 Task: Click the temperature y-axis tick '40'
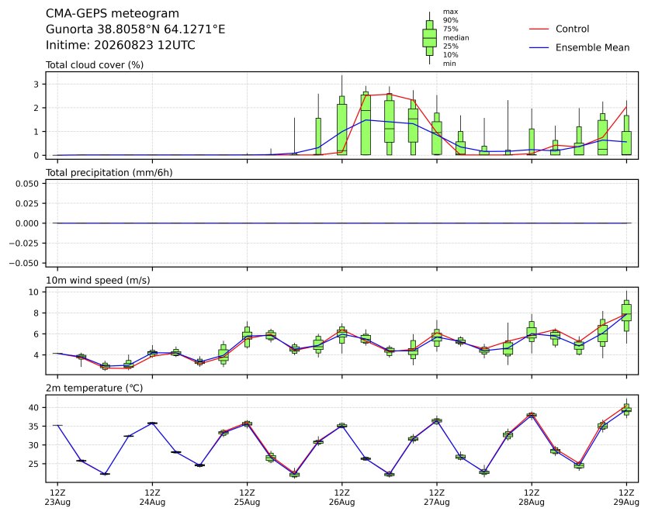click(33, 408)
